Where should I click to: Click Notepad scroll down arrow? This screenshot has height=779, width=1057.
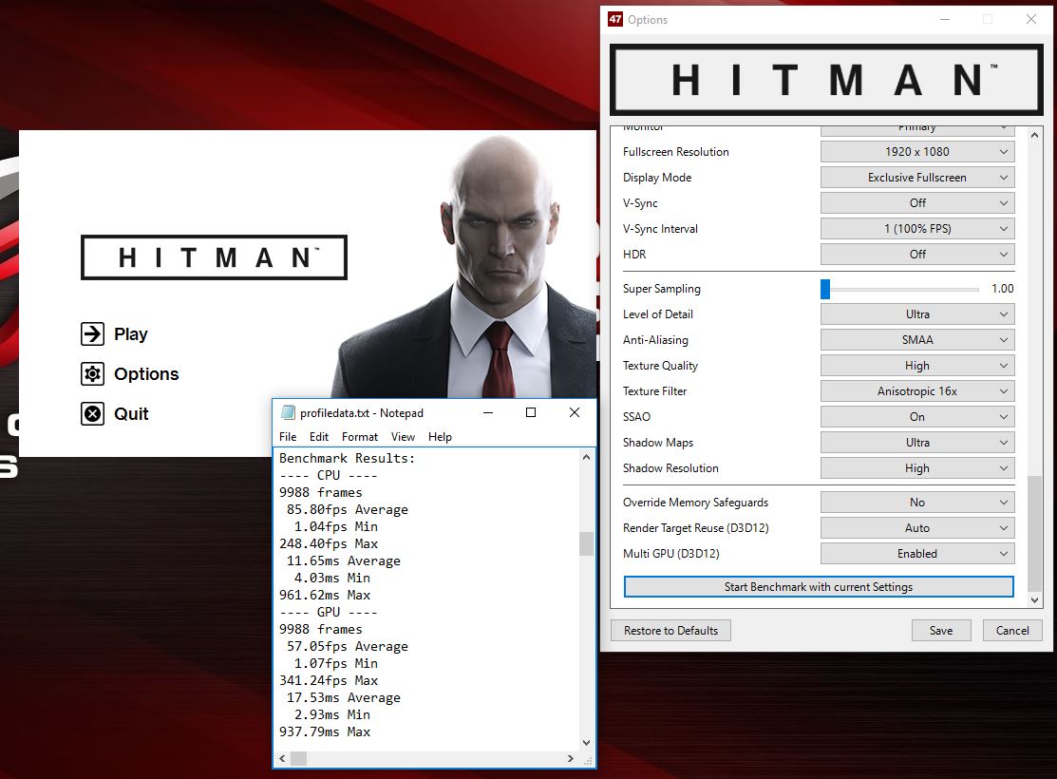(x=587, y=743)
